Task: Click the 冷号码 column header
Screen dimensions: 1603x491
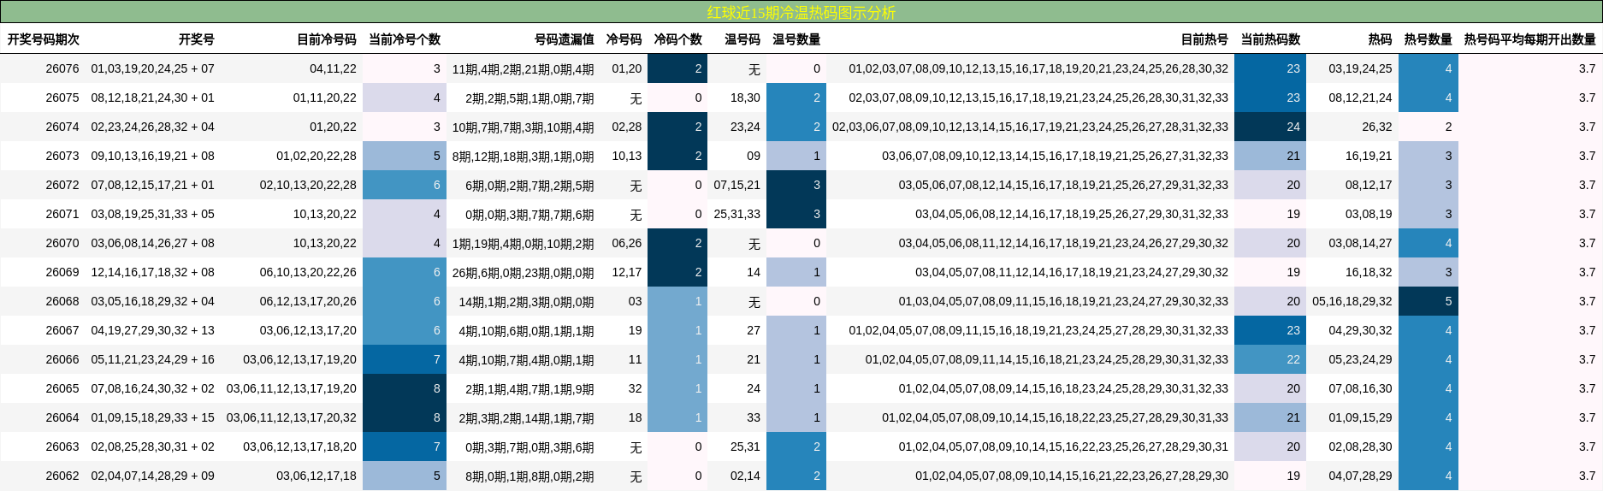Action: click(x=624, y=39)
